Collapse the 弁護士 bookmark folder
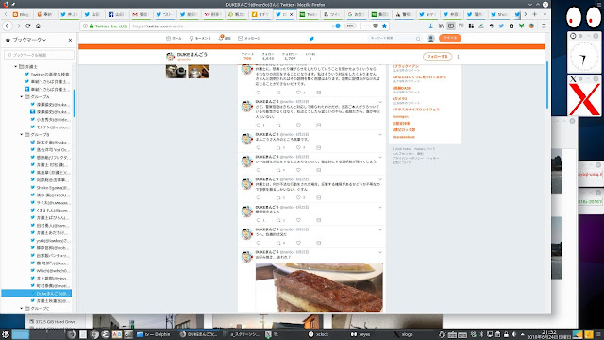 pyautogui.click(x=16, y=67)
